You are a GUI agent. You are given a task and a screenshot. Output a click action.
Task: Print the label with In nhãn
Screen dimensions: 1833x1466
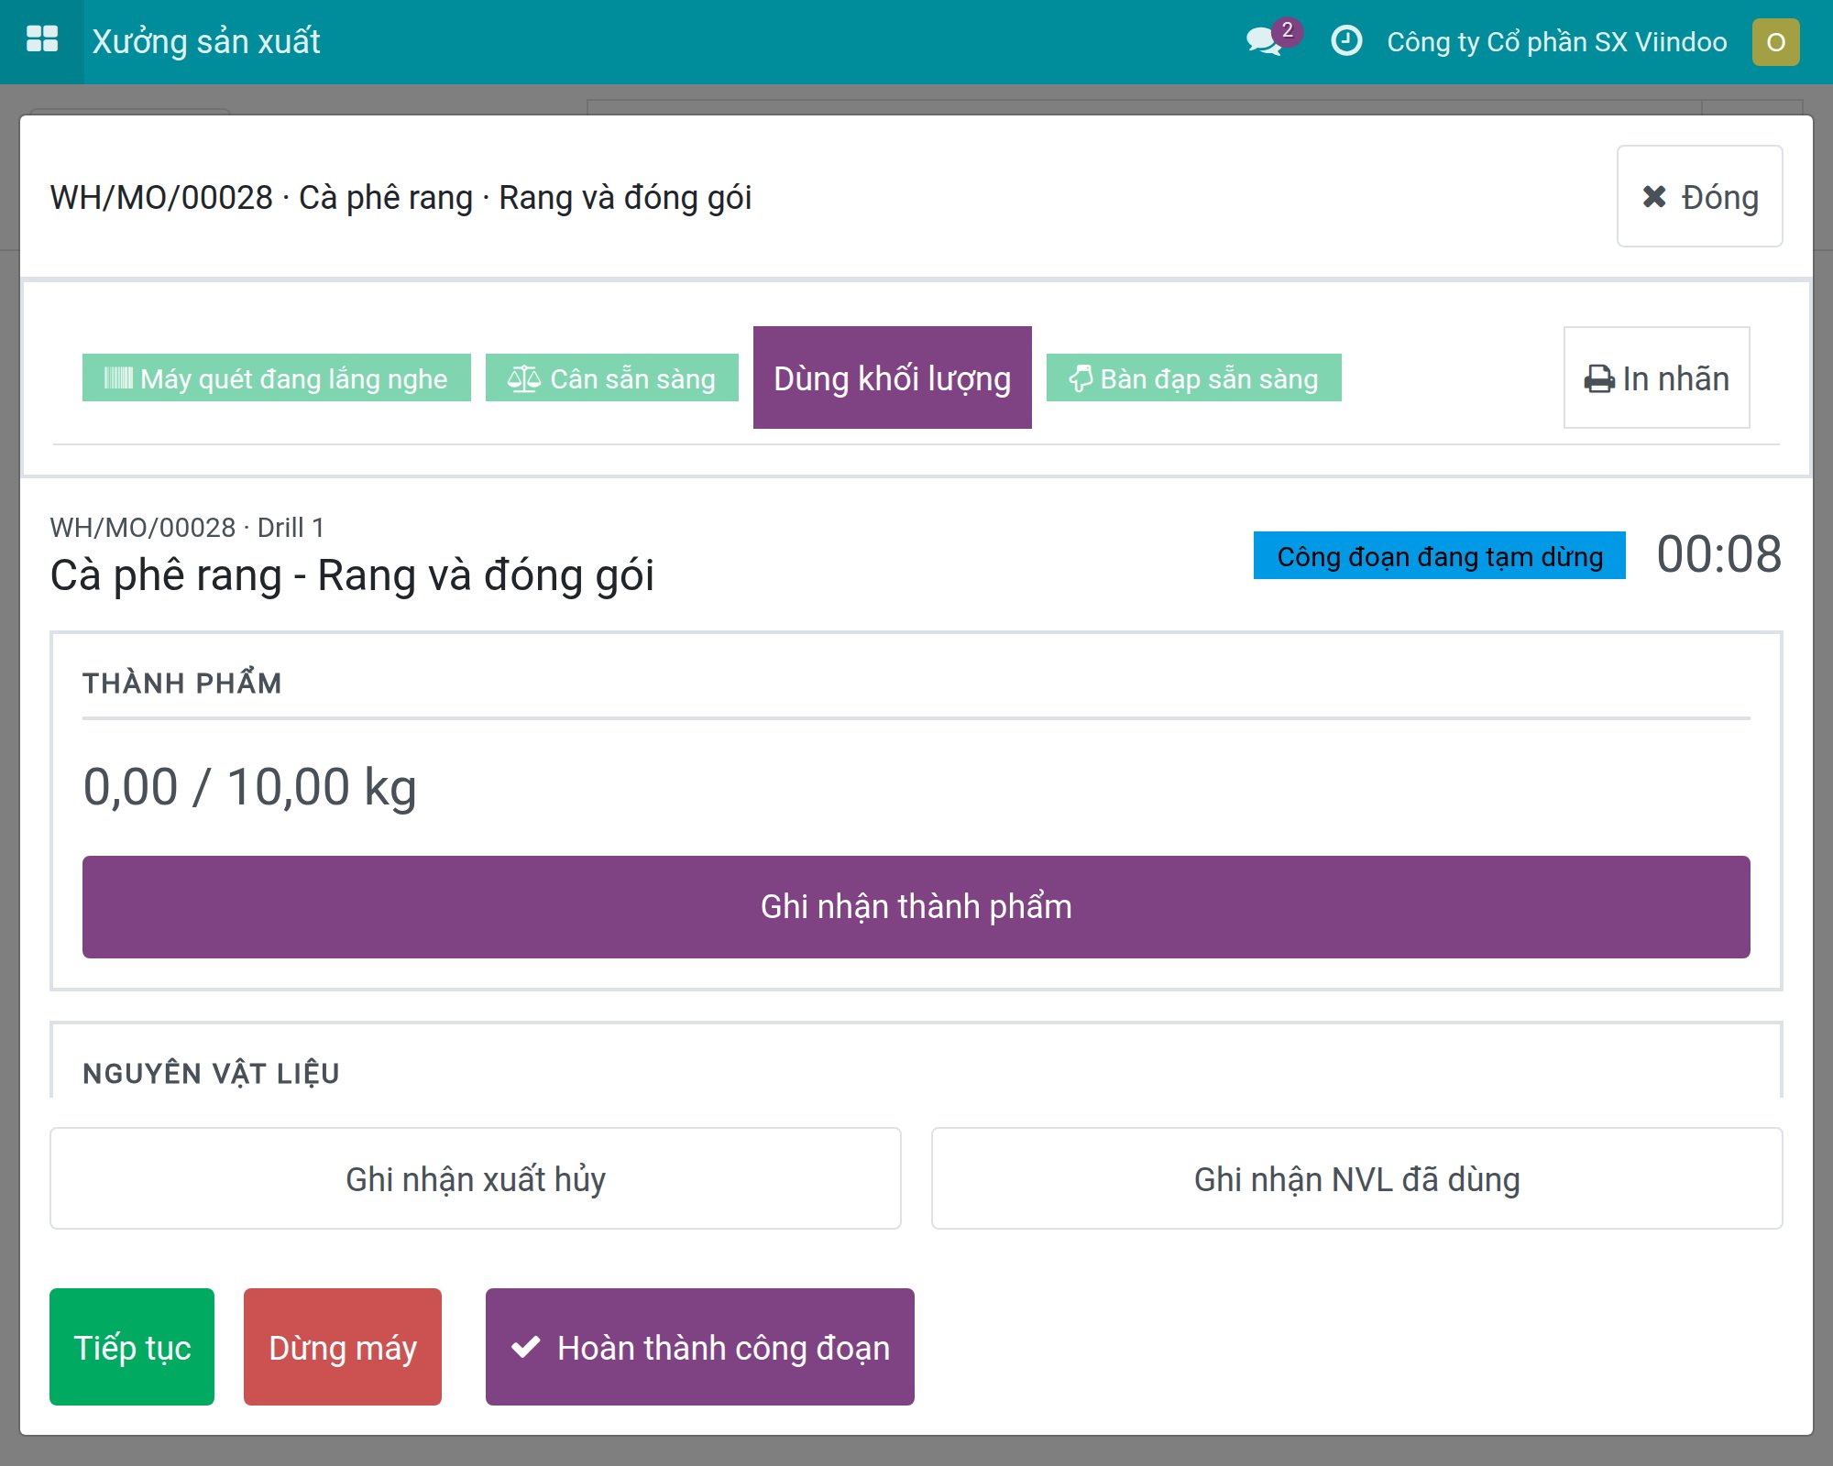(1656, 377)
